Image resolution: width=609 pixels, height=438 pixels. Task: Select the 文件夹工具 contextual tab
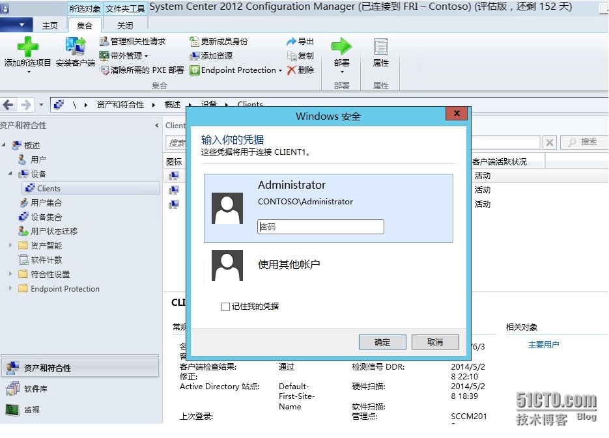tap(125, 8)
